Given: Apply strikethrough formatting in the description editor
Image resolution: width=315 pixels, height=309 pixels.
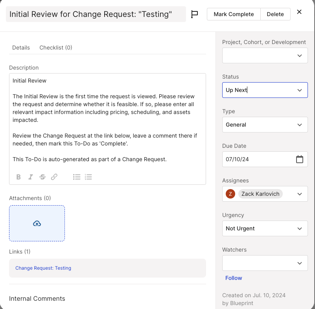Looking at the screenshot, I should click(x=42, y=177).
